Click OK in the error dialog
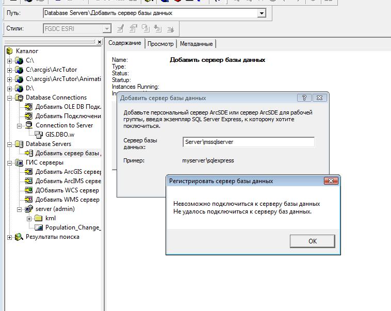The height and width of the screenshot is (311, 391). point(312,241)
